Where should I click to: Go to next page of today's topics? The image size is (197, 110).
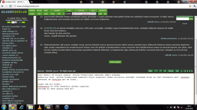(23, 22)
